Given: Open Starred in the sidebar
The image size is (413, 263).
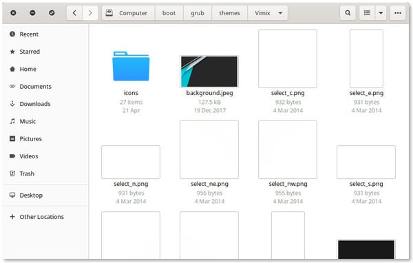Looking at the screenshot, I should pos(45,52).
